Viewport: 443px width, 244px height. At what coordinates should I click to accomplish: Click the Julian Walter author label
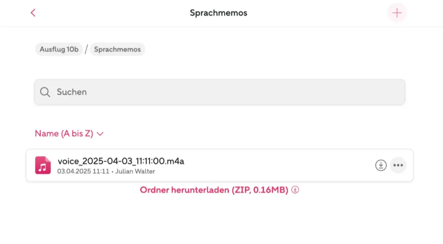click(135, 171)
